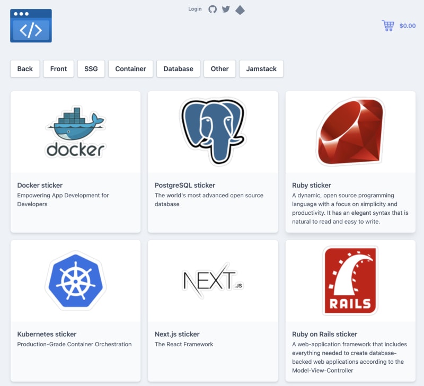This screenshot has height=386, width=424.
Task: Filter by Container category
Action: 130,69
